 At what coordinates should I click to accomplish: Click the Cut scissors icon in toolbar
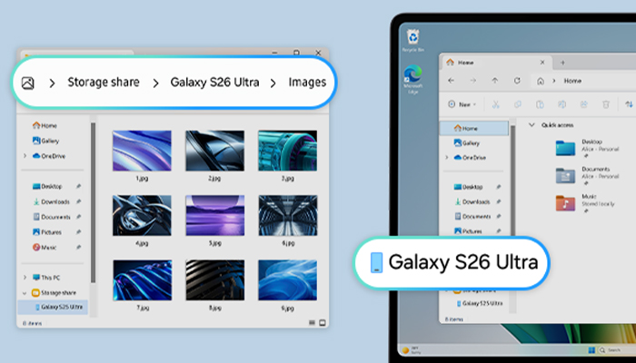click(495, 104)
